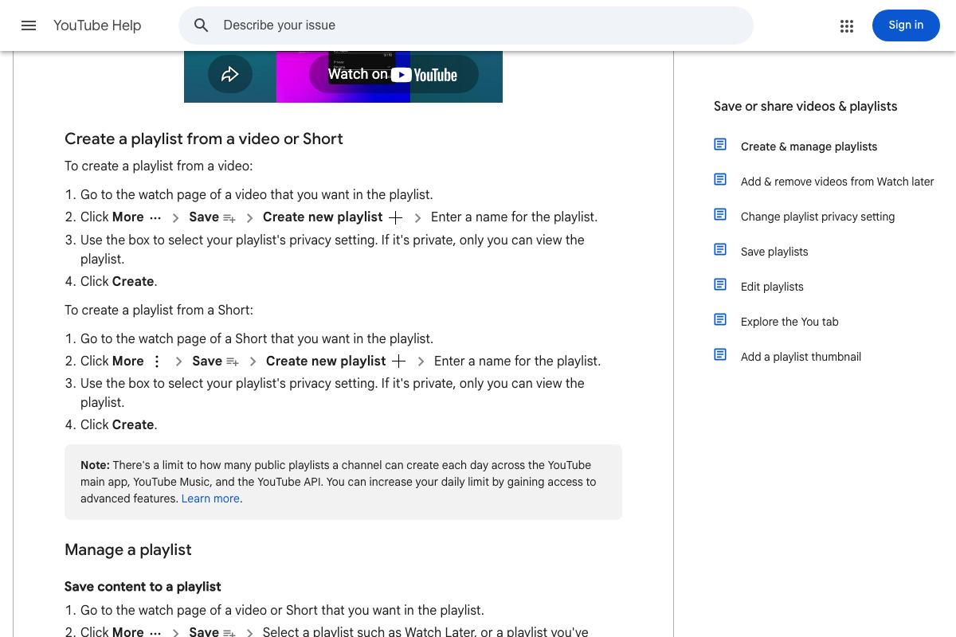Click the Manage a playlist heading
This screenshot has height=637, width=956.
click(x=128, y=550)
